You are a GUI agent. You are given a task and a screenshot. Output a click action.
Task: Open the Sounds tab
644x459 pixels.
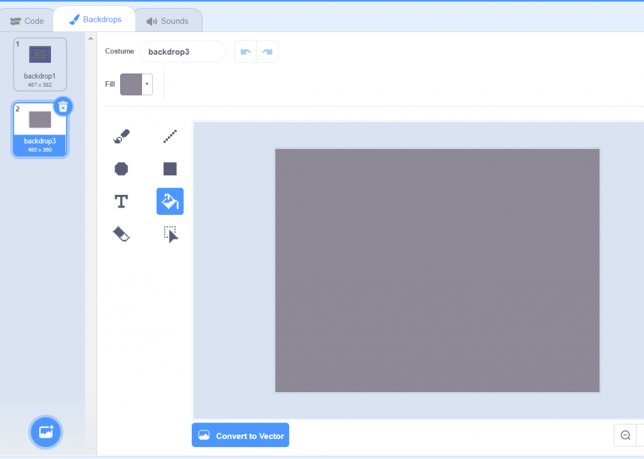(168, 20)
